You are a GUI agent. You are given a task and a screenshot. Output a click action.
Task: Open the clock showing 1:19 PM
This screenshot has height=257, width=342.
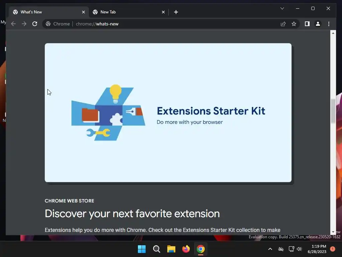click(x=317, y=249)
